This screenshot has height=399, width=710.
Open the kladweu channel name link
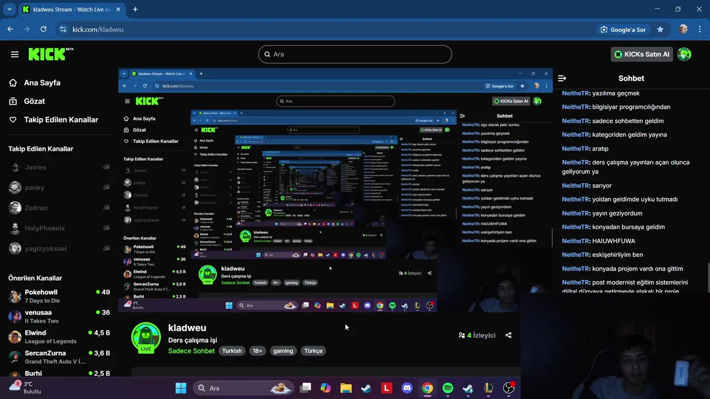[187, 328]
